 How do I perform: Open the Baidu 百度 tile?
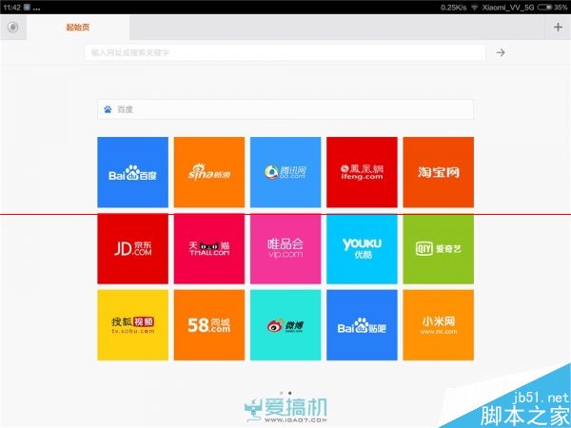[132, 172]
